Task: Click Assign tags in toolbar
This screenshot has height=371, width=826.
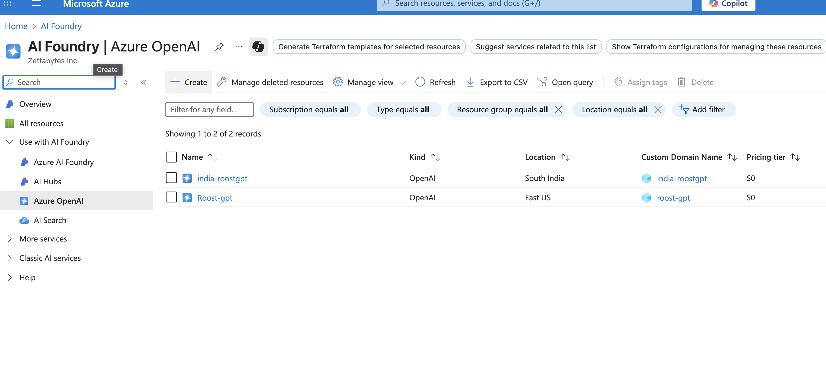Action: click(x=640, y=82)
